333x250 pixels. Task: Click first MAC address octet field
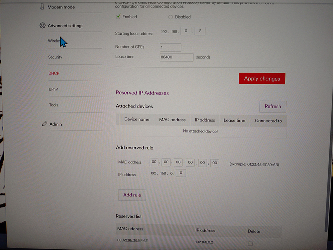pyautogui.click(x=154, y=162)
